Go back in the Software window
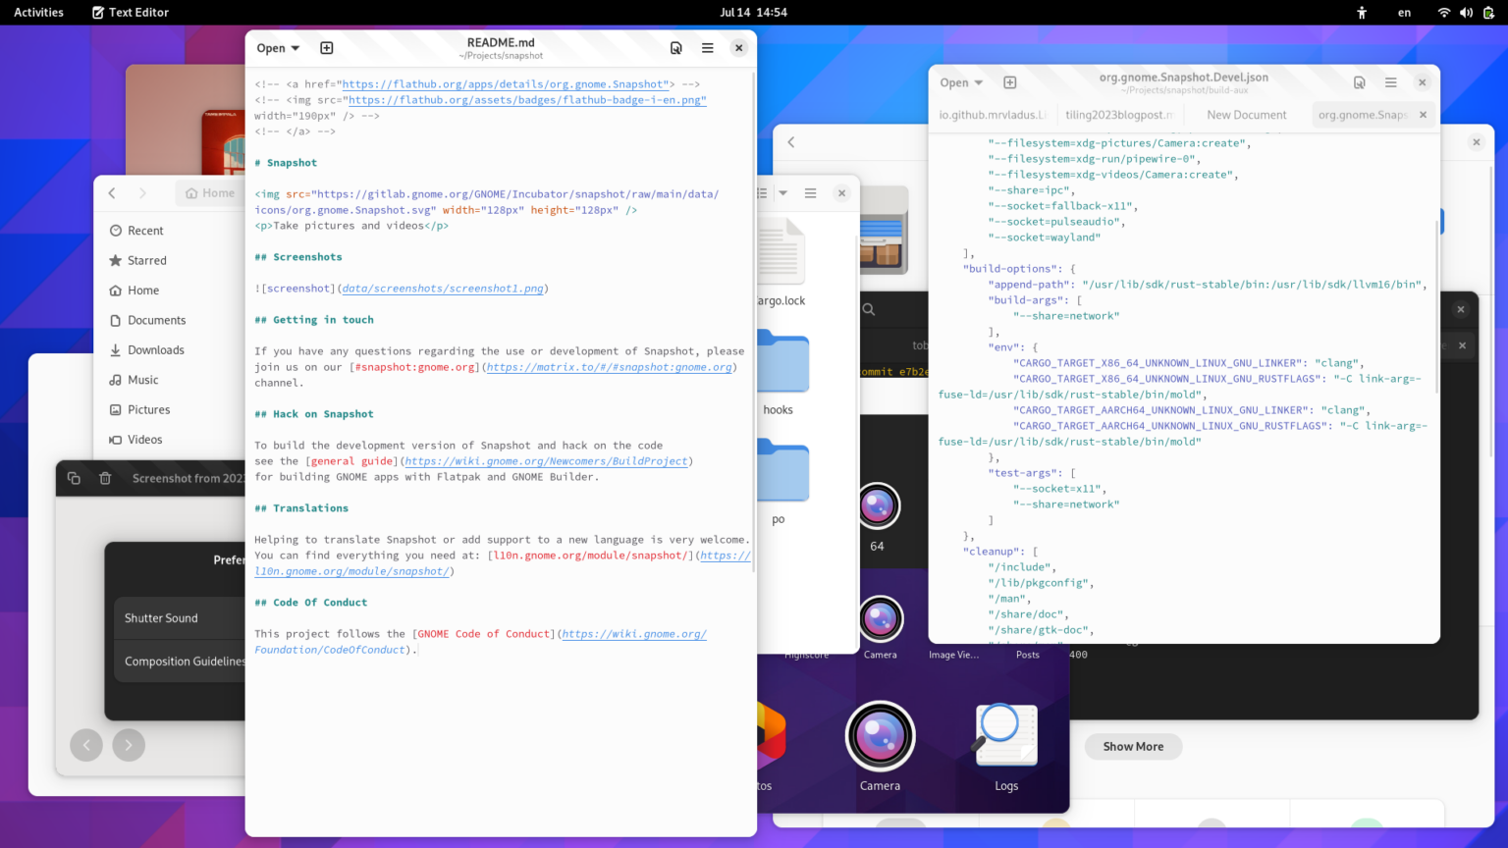Image resolution: width=1508 pixels, height=848 pixels. coord(791,142)
